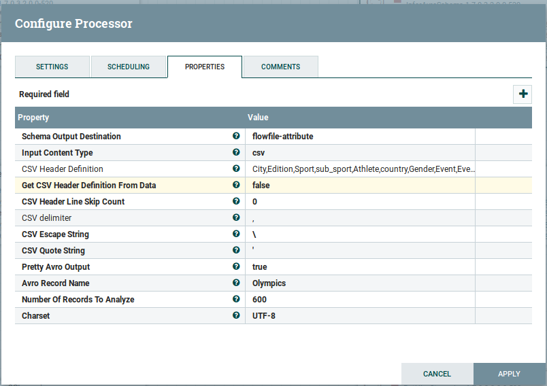Edit the false value for header from data
This screenshot has height=386, width=547.
(360, 186)
